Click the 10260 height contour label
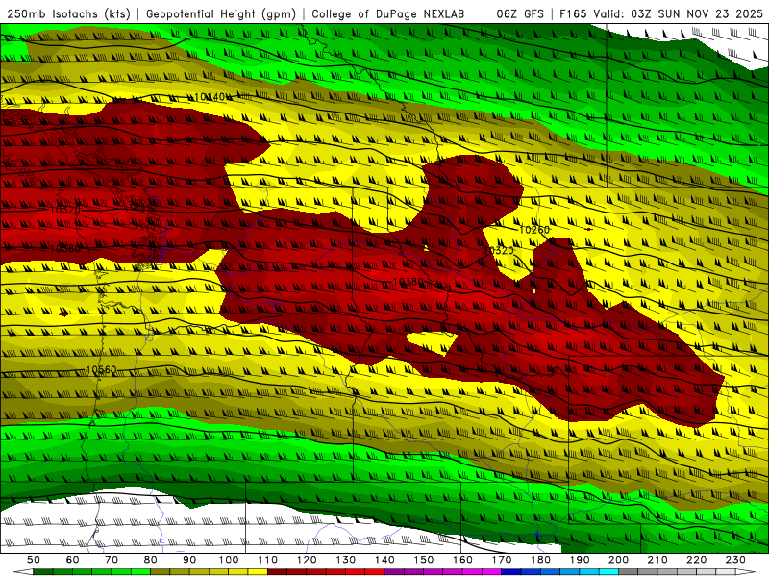This screenshot has height=577, width=769. point(534,230)
